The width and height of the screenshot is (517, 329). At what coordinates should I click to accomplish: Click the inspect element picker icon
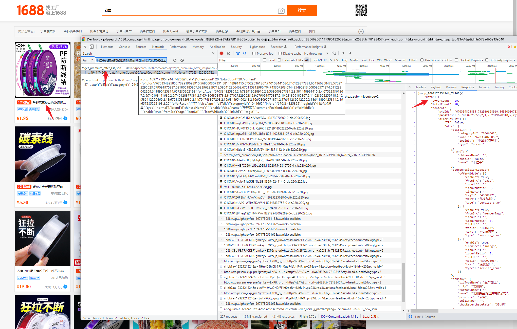[x=85, y=47]
